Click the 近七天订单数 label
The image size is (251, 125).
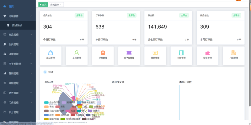(x=155, y=40)
